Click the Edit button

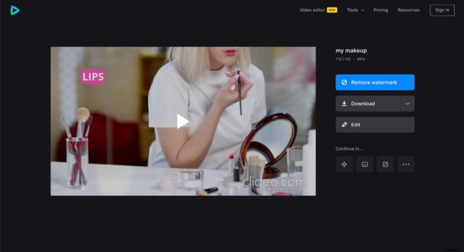click(x=375, y=125)
